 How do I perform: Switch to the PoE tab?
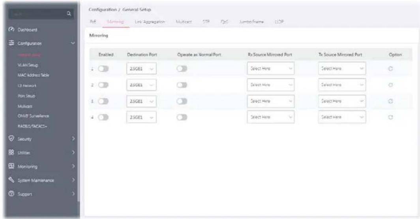point(93,22)
